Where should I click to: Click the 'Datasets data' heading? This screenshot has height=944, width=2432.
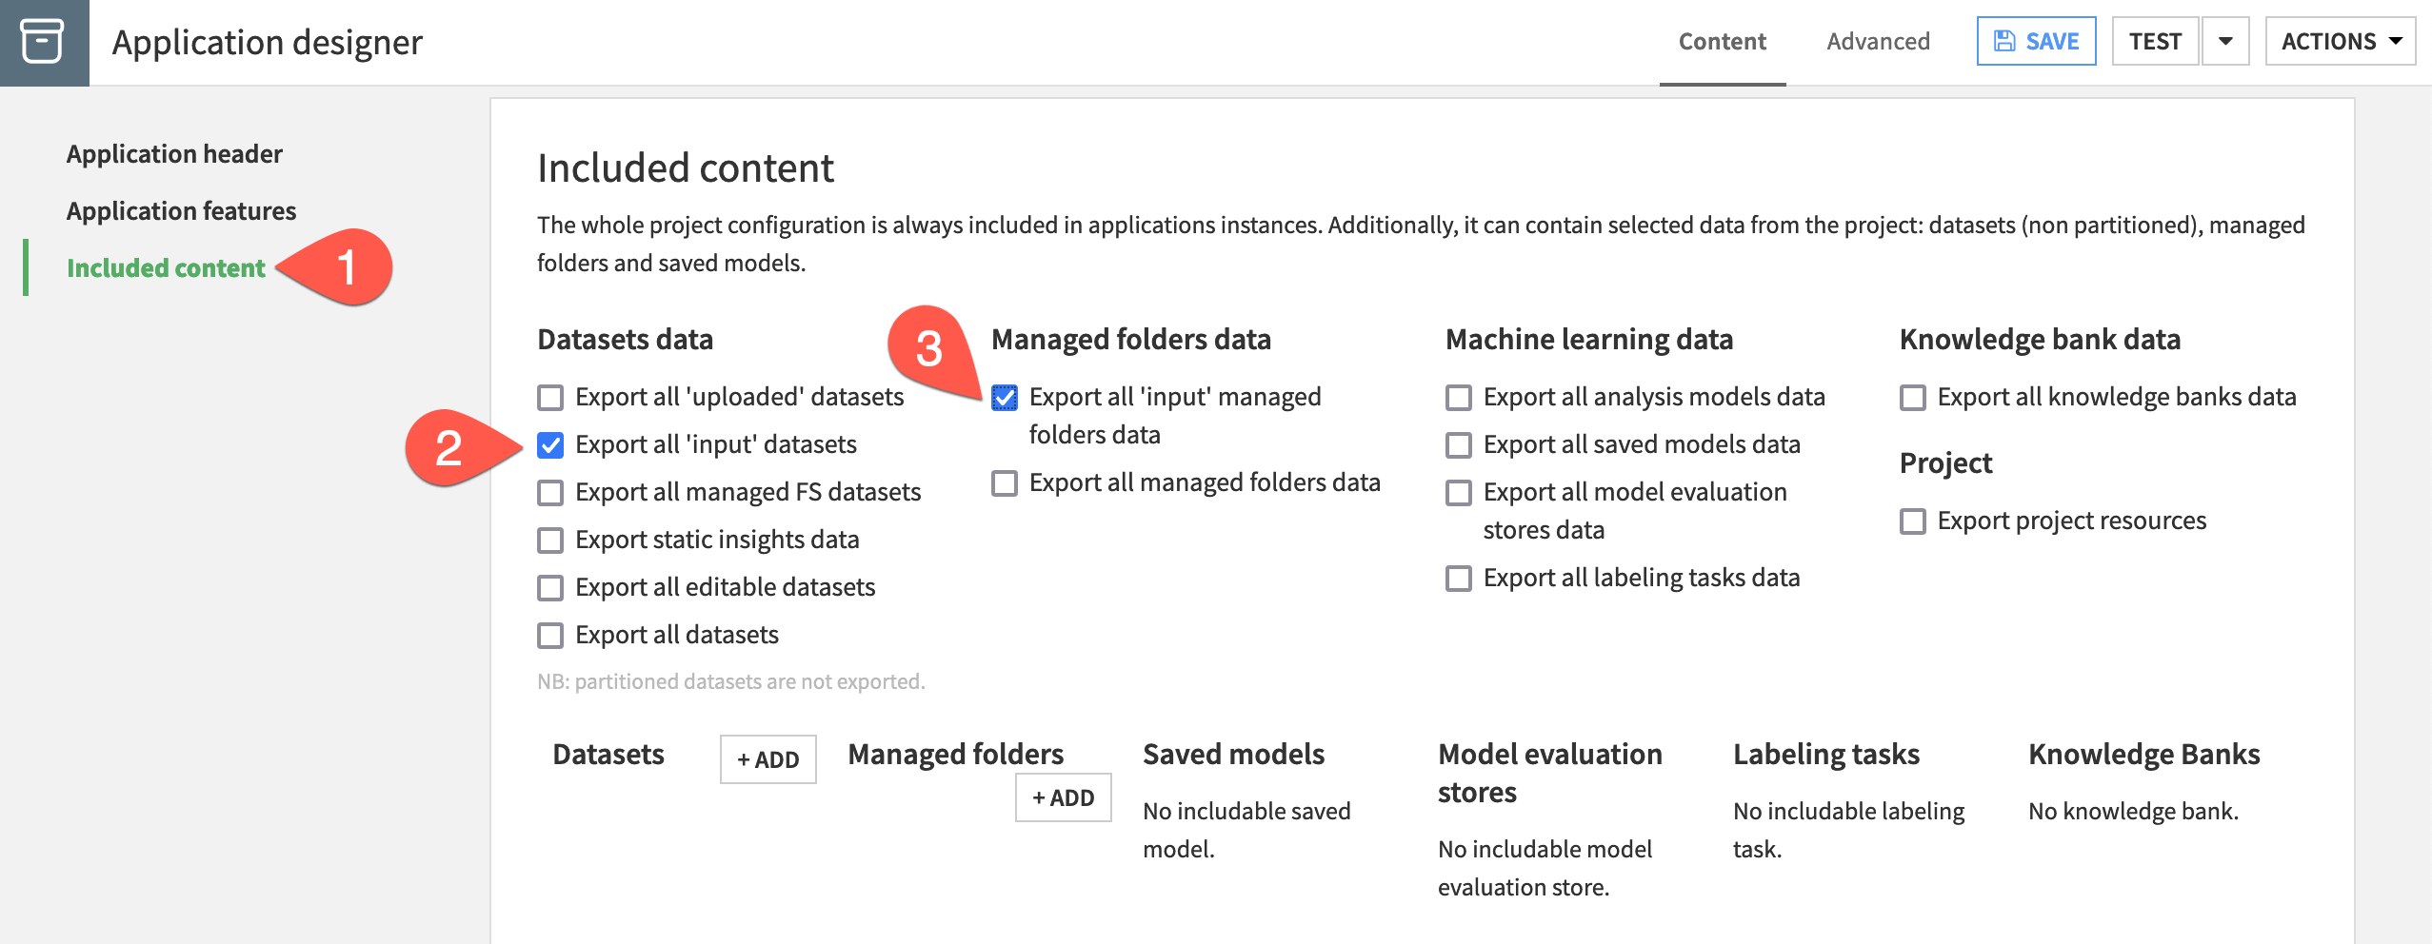coord(625,340)
